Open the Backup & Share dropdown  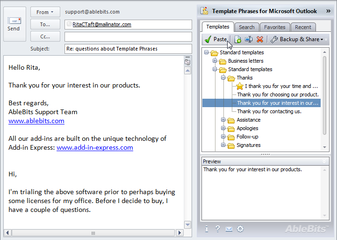(297, 39)
